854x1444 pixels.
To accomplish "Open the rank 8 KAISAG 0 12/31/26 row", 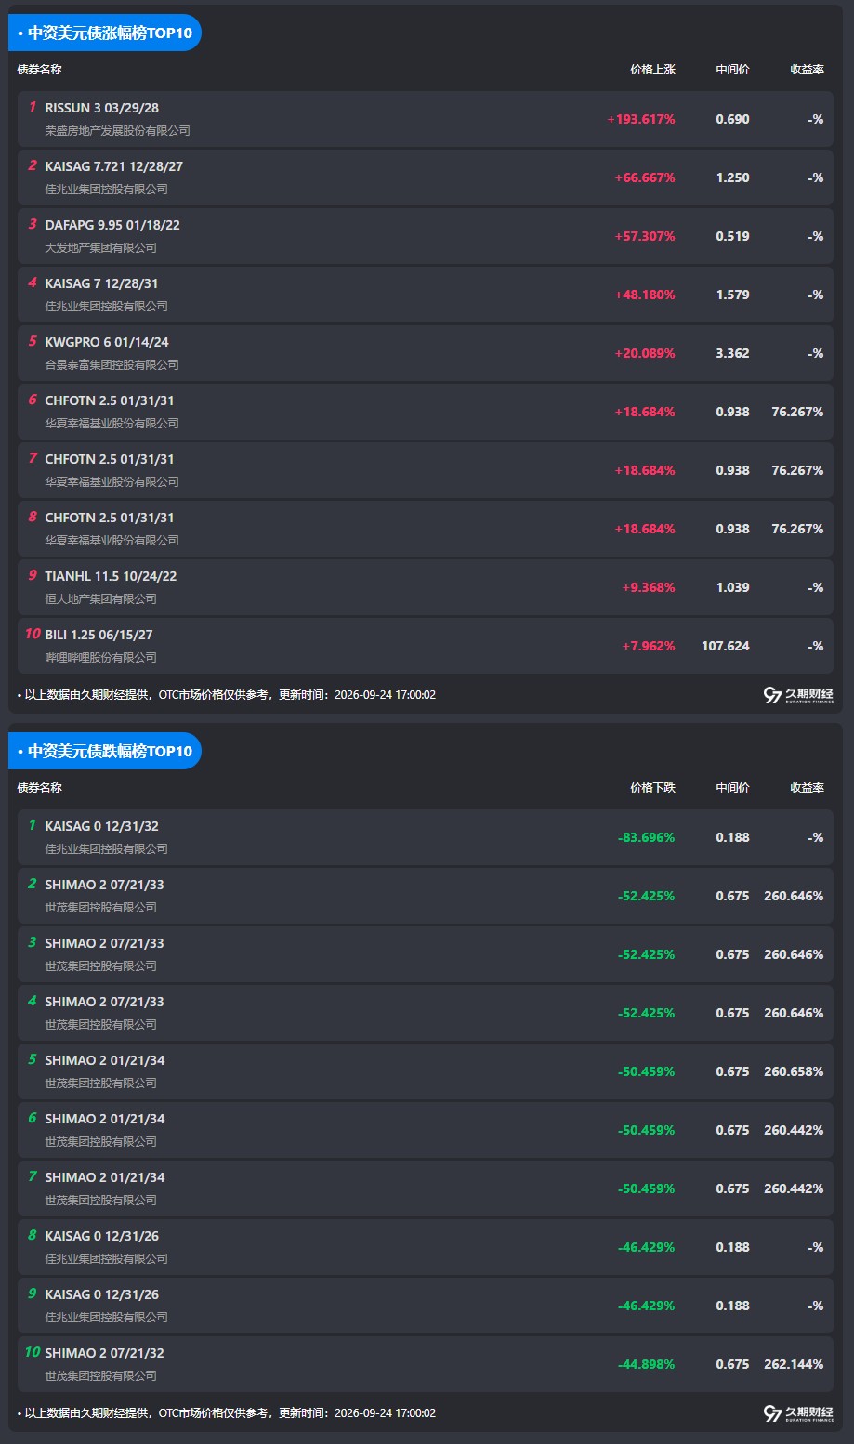I will tap(426, 1247).
